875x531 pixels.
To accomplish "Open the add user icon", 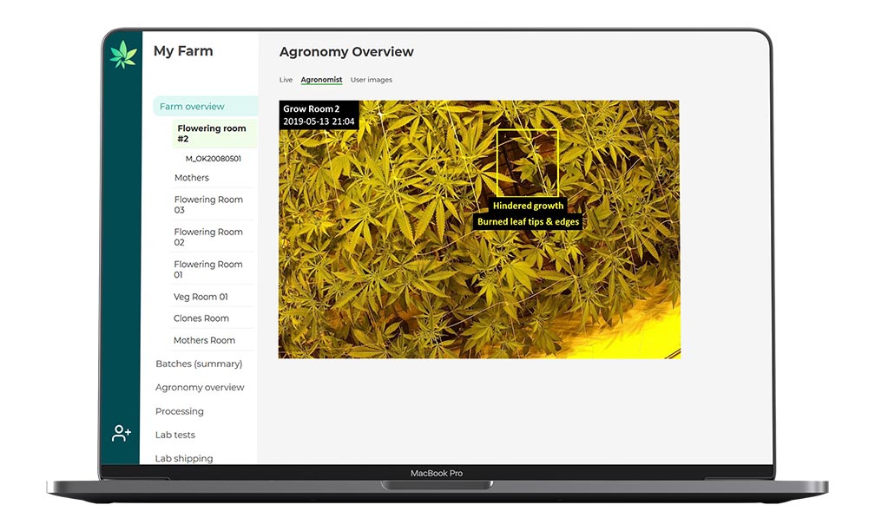I will coord(122,434).
